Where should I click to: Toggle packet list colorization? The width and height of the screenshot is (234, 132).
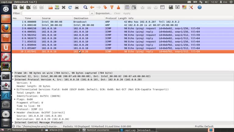[x=127, y=7]
